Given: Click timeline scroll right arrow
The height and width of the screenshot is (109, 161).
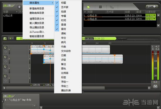Looking at the screenshot, I should pos(149,88).
